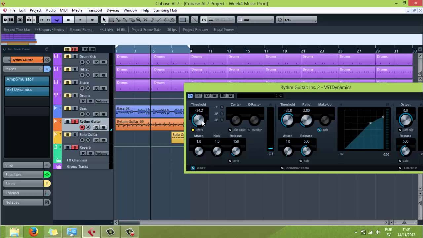Adjust the Gate Threshold knob
Image resolution: width=423 pixels, height=238 pixels.
click(x=198, y=120)
